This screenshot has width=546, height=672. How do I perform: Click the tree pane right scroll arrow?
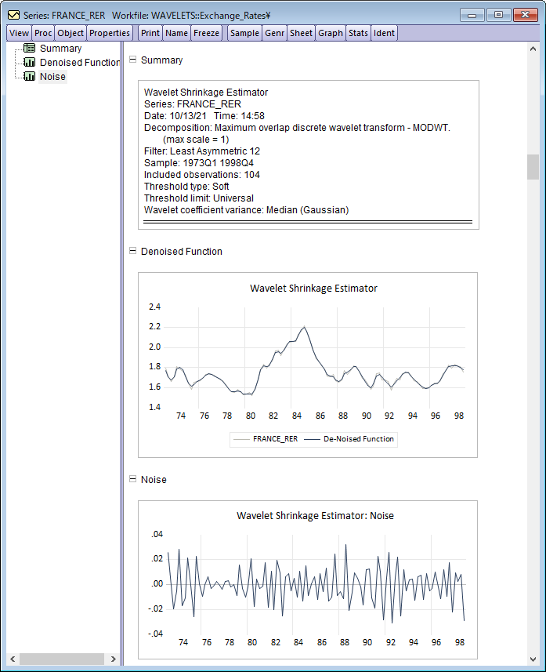click(114, 659)
